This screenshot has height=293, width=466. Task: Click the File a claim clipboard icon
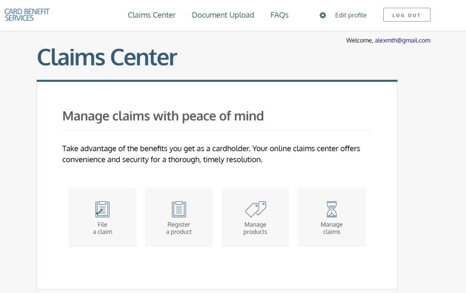[102, 209]
